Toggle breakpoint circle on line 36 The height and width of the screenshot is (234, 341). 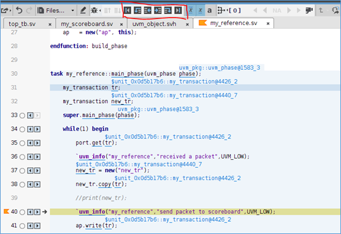point(22,157)
